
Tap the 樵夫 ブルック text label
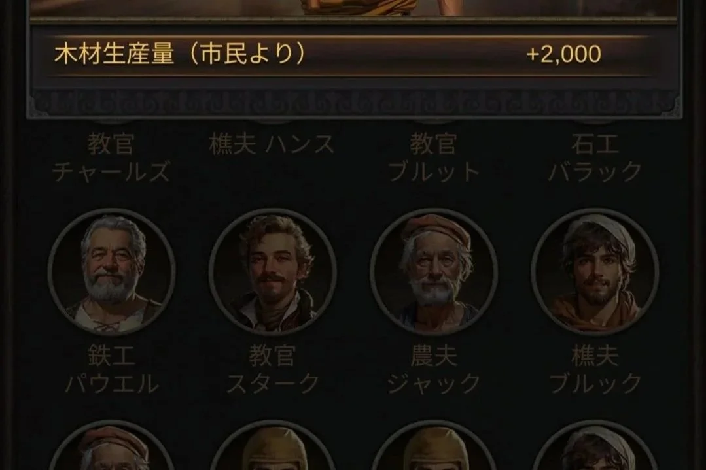pyautogui.click(x=595, y=370)
